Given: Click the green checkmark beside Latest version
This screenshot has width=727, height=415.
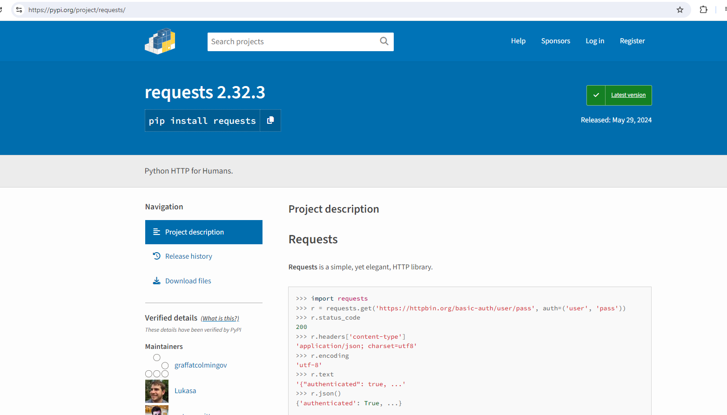Looking at the screenshot, I should [596, 95].
